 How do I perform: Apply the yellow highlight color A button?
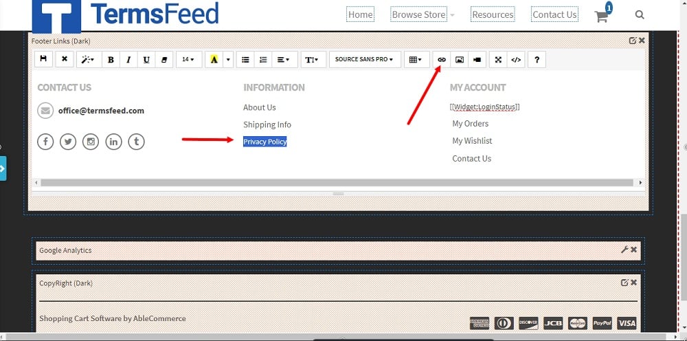(x=214, y=60)
